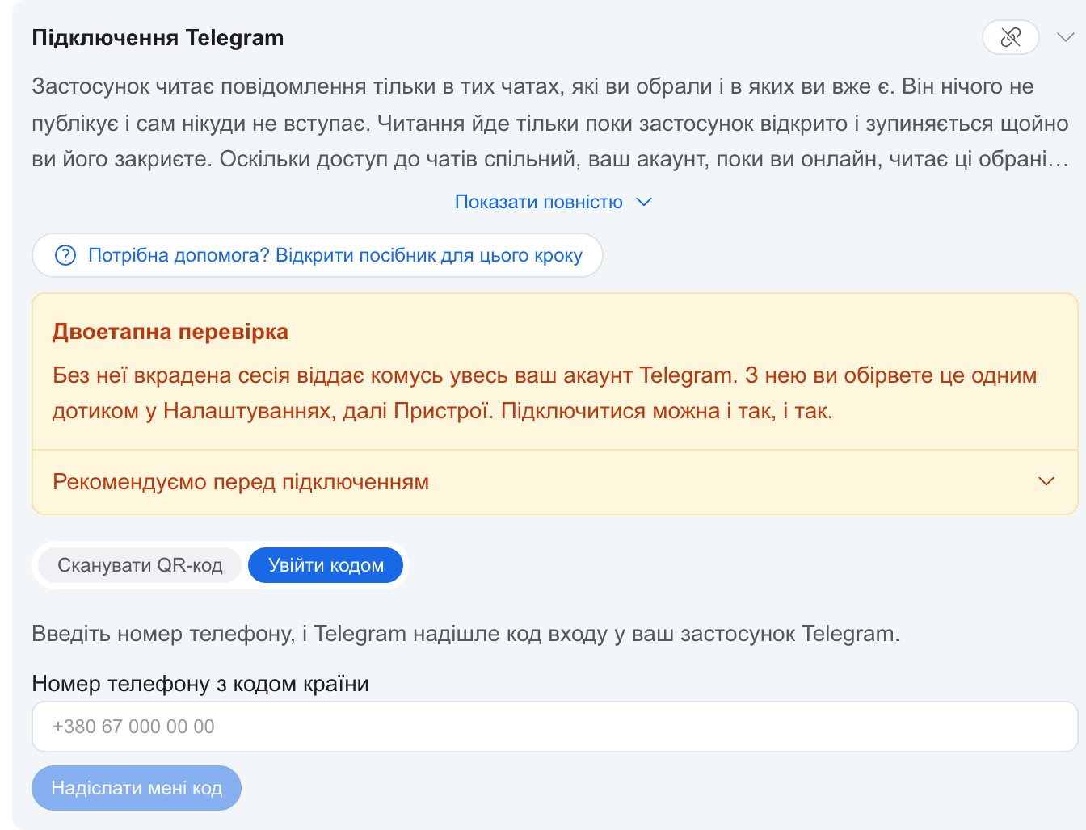Switch to Сканувати QR-код tab
The image size is (1086, 830).
coord(140,565)
